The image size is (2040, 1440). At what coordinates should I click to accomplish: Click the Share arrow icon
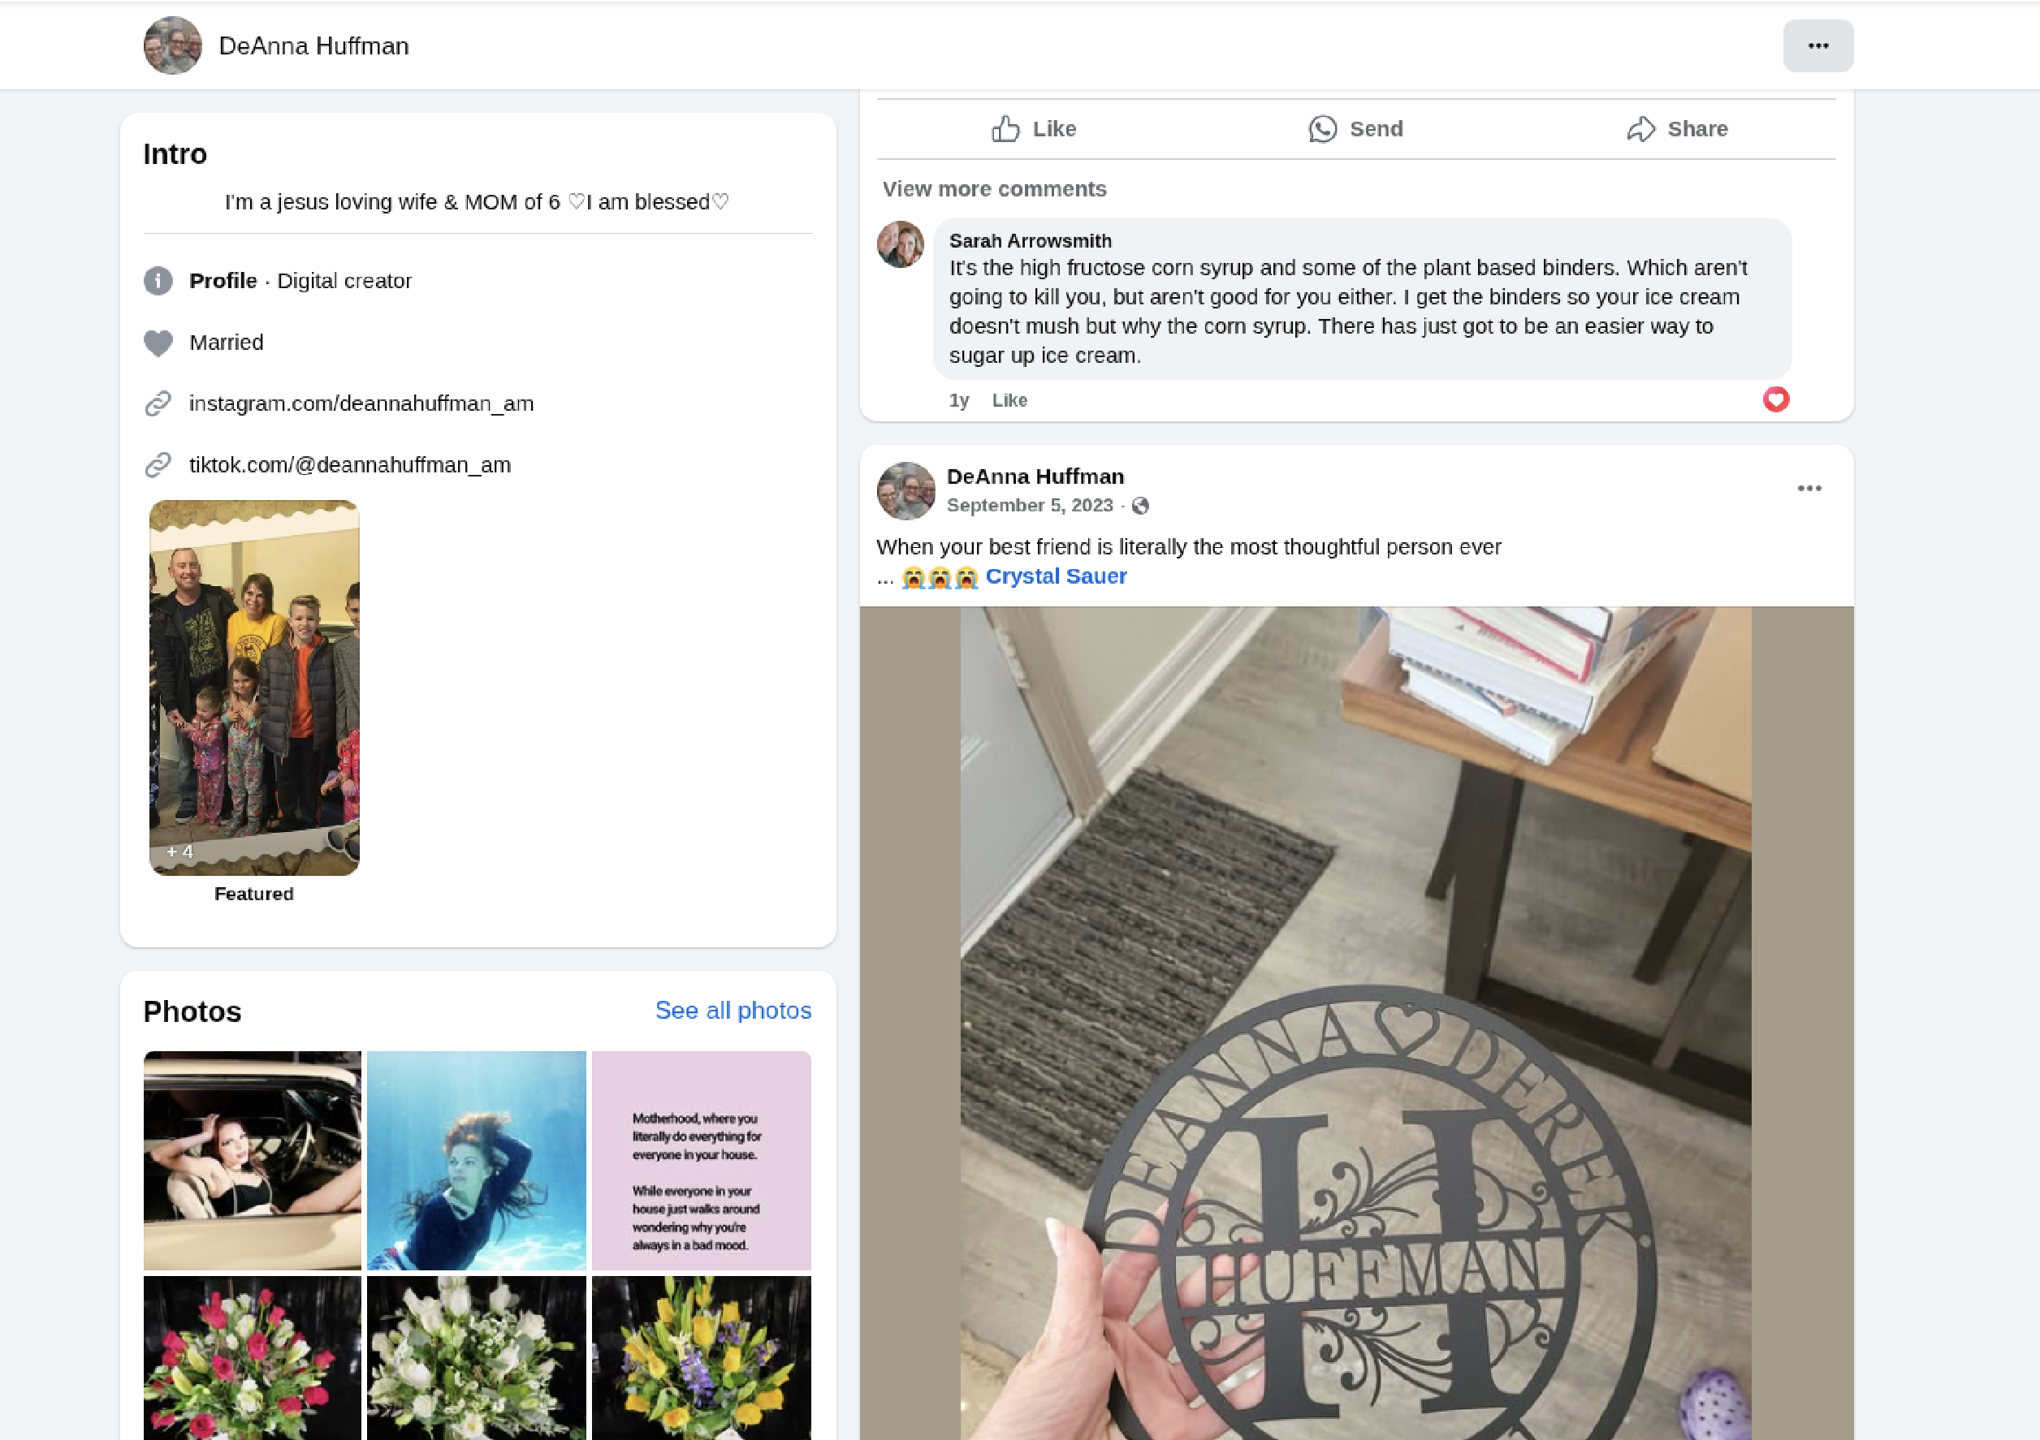1640,129
